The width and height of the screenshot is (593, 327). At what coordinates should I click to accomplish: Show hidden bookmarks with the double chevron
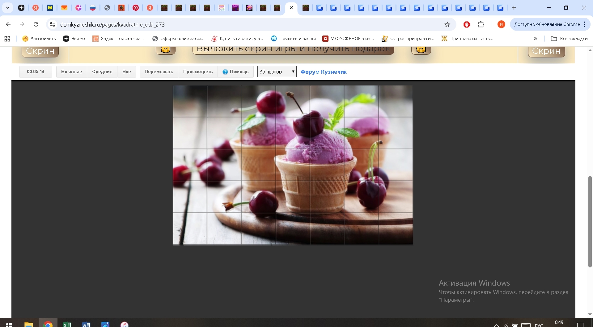click(x=535, y=39)
